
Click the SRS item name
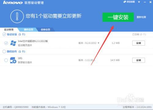(x=20, y=58)
